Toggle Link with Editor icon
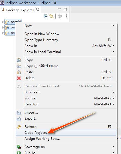Screen dimensions: 121x154 pos(52,16)
